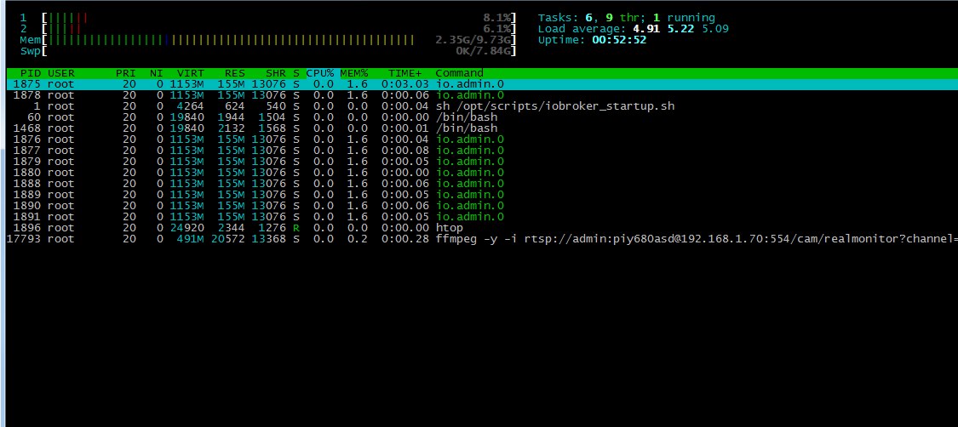Sort by the CPU% column header
The image size is (958, 427).
tap(320, 73)
